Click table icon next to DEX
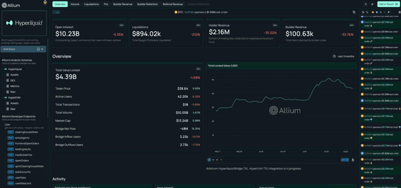 point(8,81)
